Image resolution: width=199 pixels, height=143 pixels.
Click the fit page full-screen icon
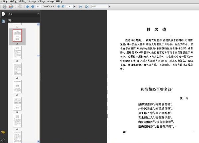(x=87, y=6)
